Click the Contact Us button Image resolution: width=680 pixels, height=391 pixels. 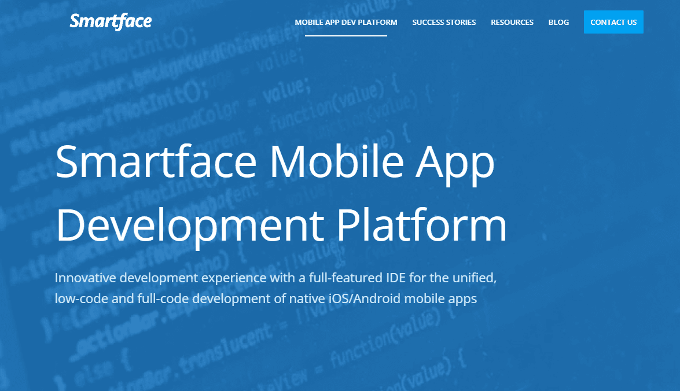tap(613, 22)
